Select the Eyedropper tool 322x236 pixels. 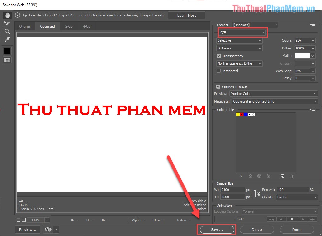pyautogui.click(x=7, y=39)
